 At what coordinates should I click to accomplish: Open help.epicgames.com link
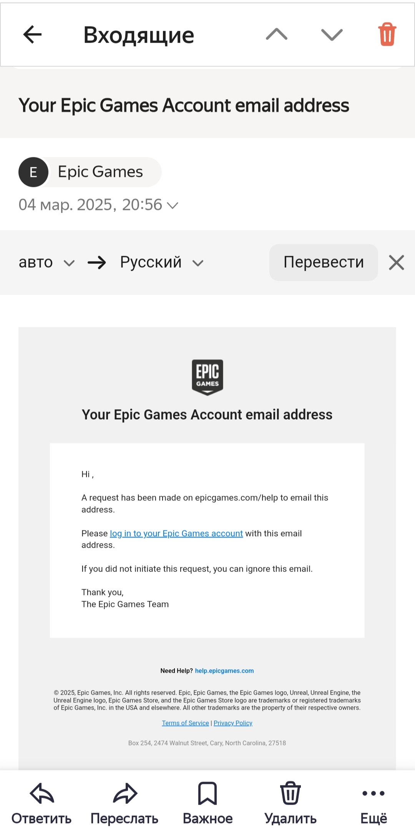(224, 671)
